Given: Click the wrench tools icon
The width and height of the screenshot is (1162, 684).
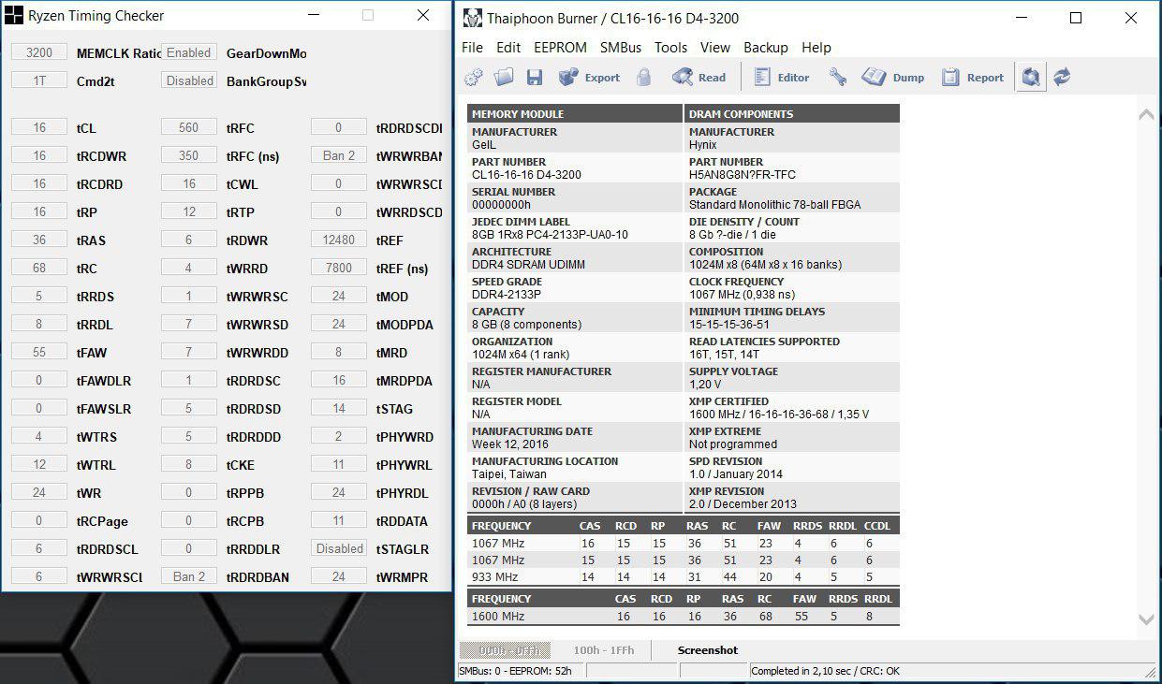Looking at the screenshot, I should [x=838, y=78].
